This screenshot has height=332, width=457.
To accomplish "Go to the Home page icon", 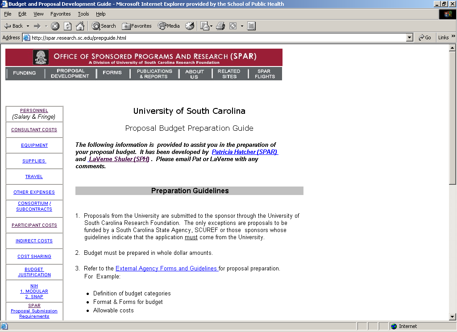I will click(80, 26).
